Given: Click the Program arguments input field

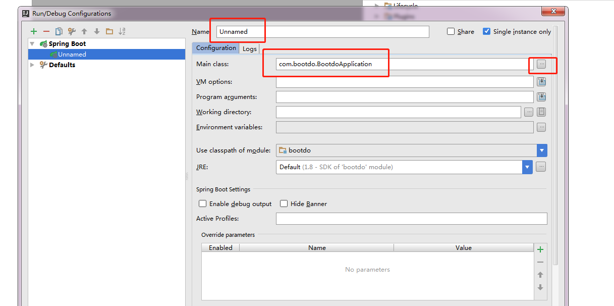Looking at the screenshot, I should point(405,97).
